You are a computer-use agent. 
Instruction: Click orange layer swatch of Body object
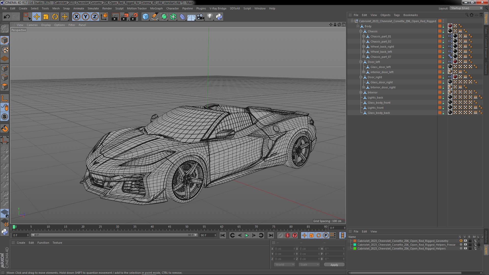(440, 26)
